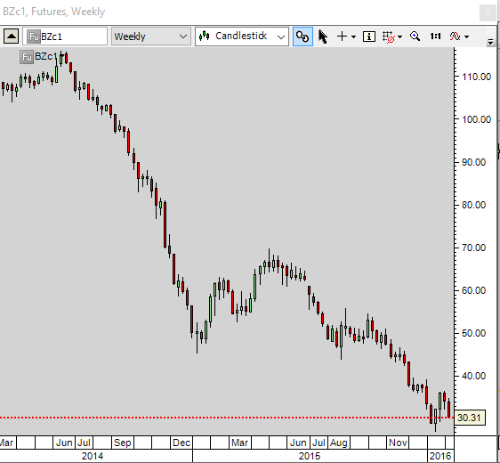500x463 pixels.
Task: Click the 2014 year label on time axis
Action: click(x=93, y=456)
